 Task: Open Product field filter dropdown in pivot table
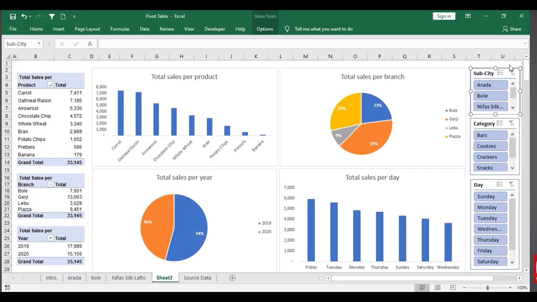[50, 85]
